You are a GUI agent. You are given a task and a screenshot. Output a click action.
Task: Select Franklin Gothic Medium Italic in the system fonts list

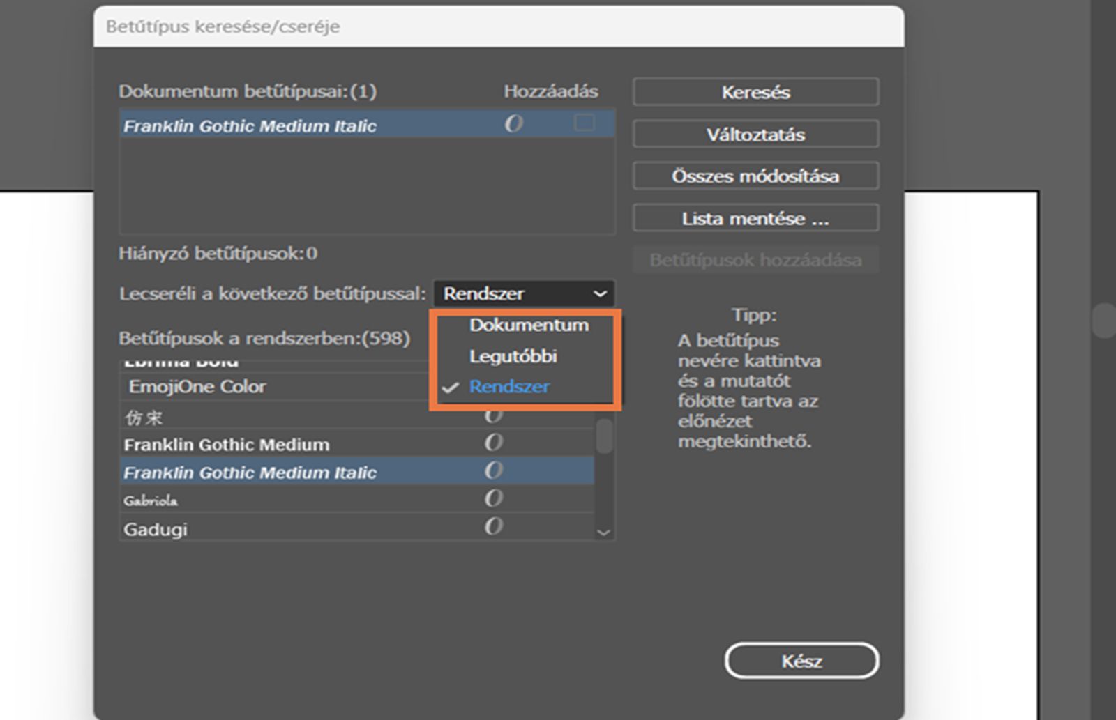(357, 472)
